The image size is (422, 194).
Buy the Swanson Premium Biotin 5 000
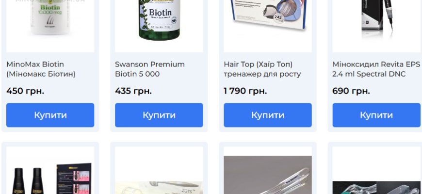(159, 115)
